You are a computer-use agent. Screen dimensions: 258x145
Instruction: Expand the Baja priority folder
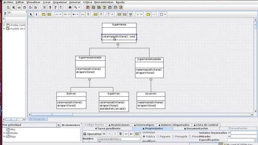4,137
